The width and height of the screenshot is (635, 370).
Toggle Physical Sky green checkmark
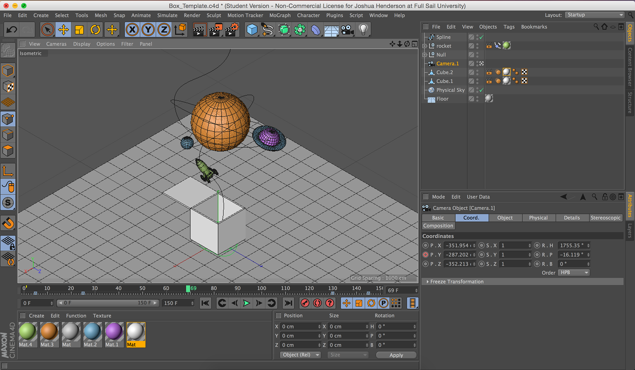[482, 90]
